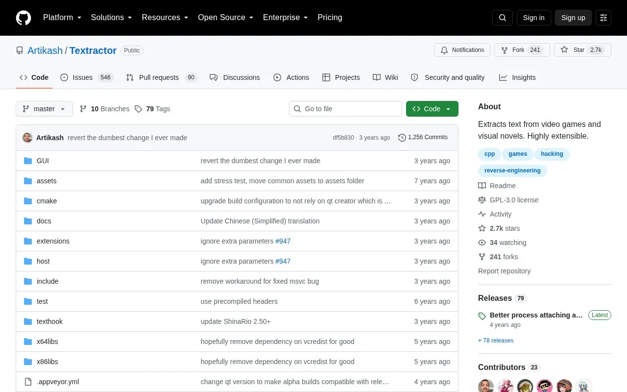The height and width of the screenshot is (392, 627).
Task: Expand the Resources menu
Action: point(165,18)
